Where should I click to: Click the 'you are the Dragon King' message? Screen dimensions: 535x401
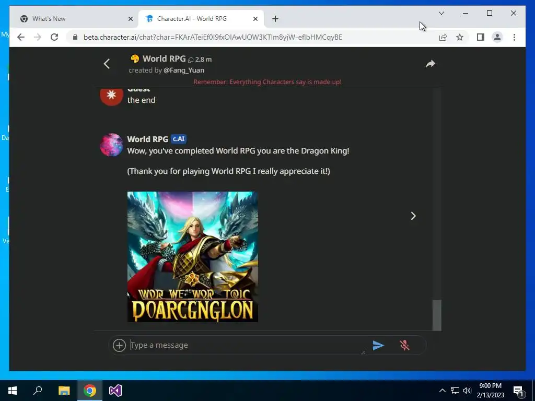[238, 151]
